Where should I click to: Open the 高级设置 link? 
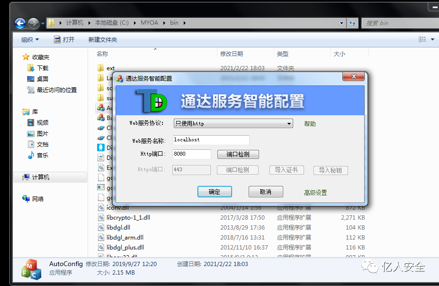click(315, 193)
